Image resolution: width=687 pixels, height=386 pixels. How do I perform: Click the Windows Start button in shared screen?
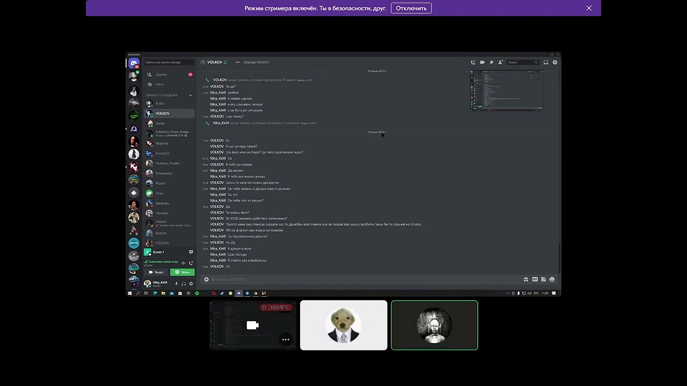(129, 293)
